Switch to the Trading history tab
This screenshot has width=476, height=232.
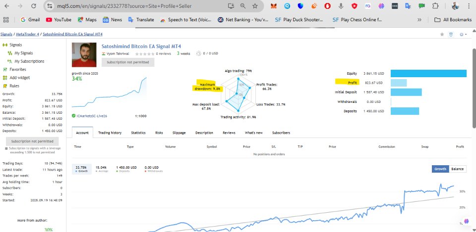click(110, 133)
